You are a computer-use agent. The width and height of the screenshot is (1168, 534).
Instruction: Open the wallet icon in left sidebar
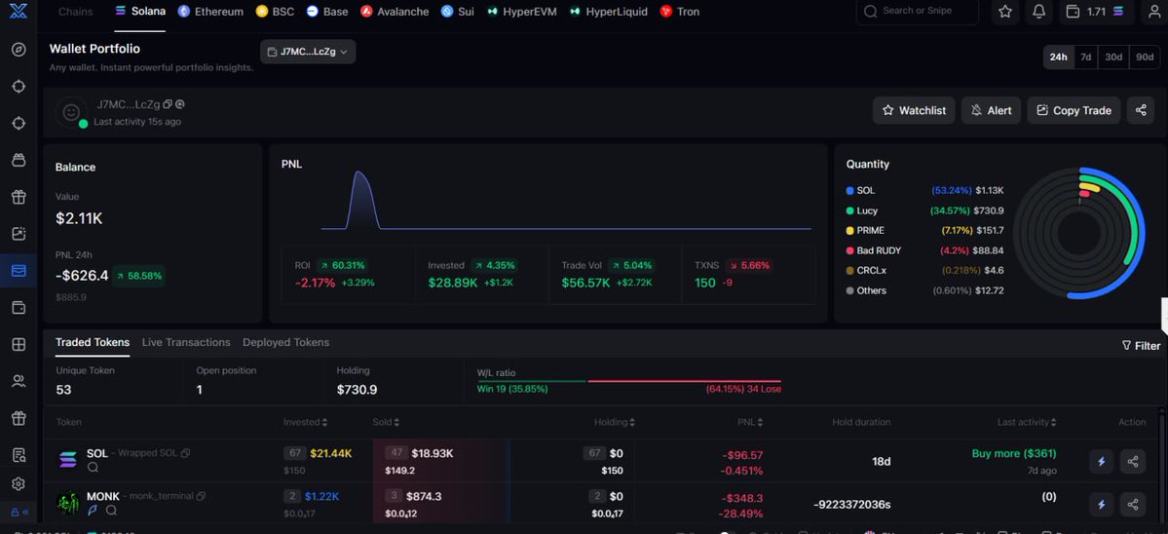pyautogui.click(x=19, y=308)
